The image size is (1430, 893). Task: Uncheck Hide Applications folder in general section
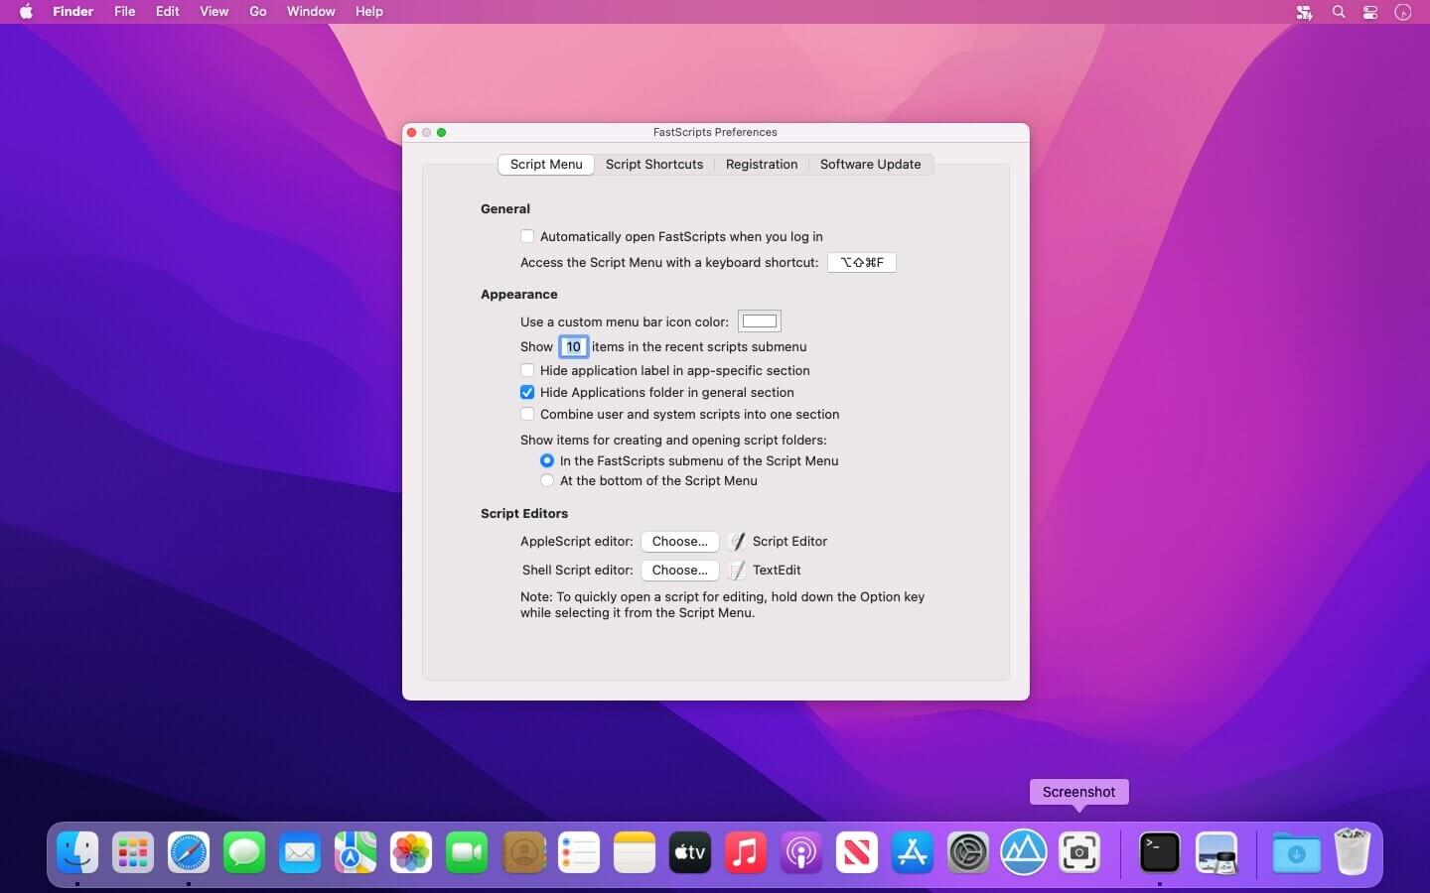tap(527, 392)
